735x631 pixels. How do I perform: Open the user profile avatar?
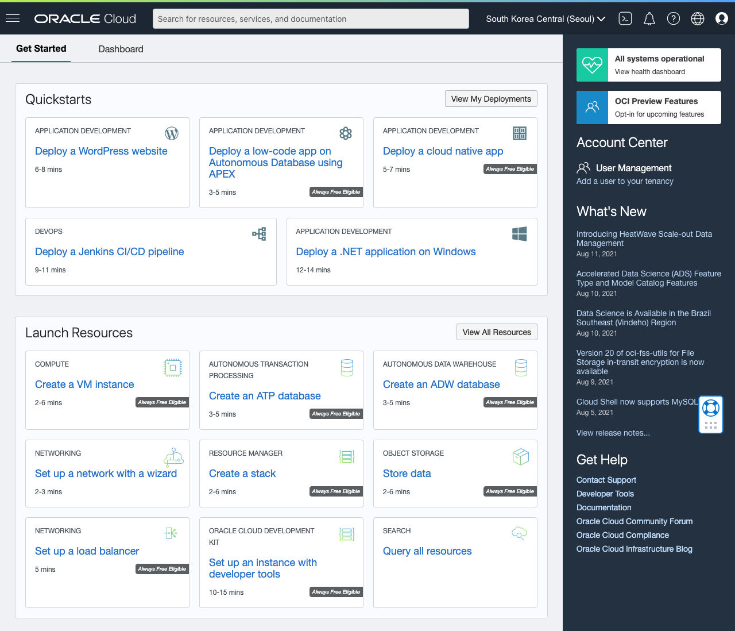pyautogui.click(x=721, y=18)
